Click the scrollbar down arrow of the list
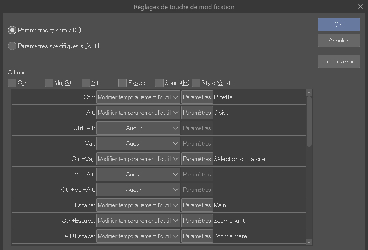368x250 pixels. click(309, 242)
